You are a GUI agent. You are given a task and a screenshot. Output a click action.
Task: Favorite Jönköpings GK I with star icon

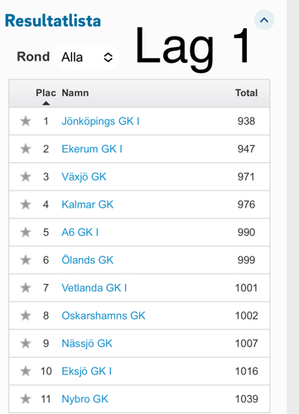click(x=26, y=121)
